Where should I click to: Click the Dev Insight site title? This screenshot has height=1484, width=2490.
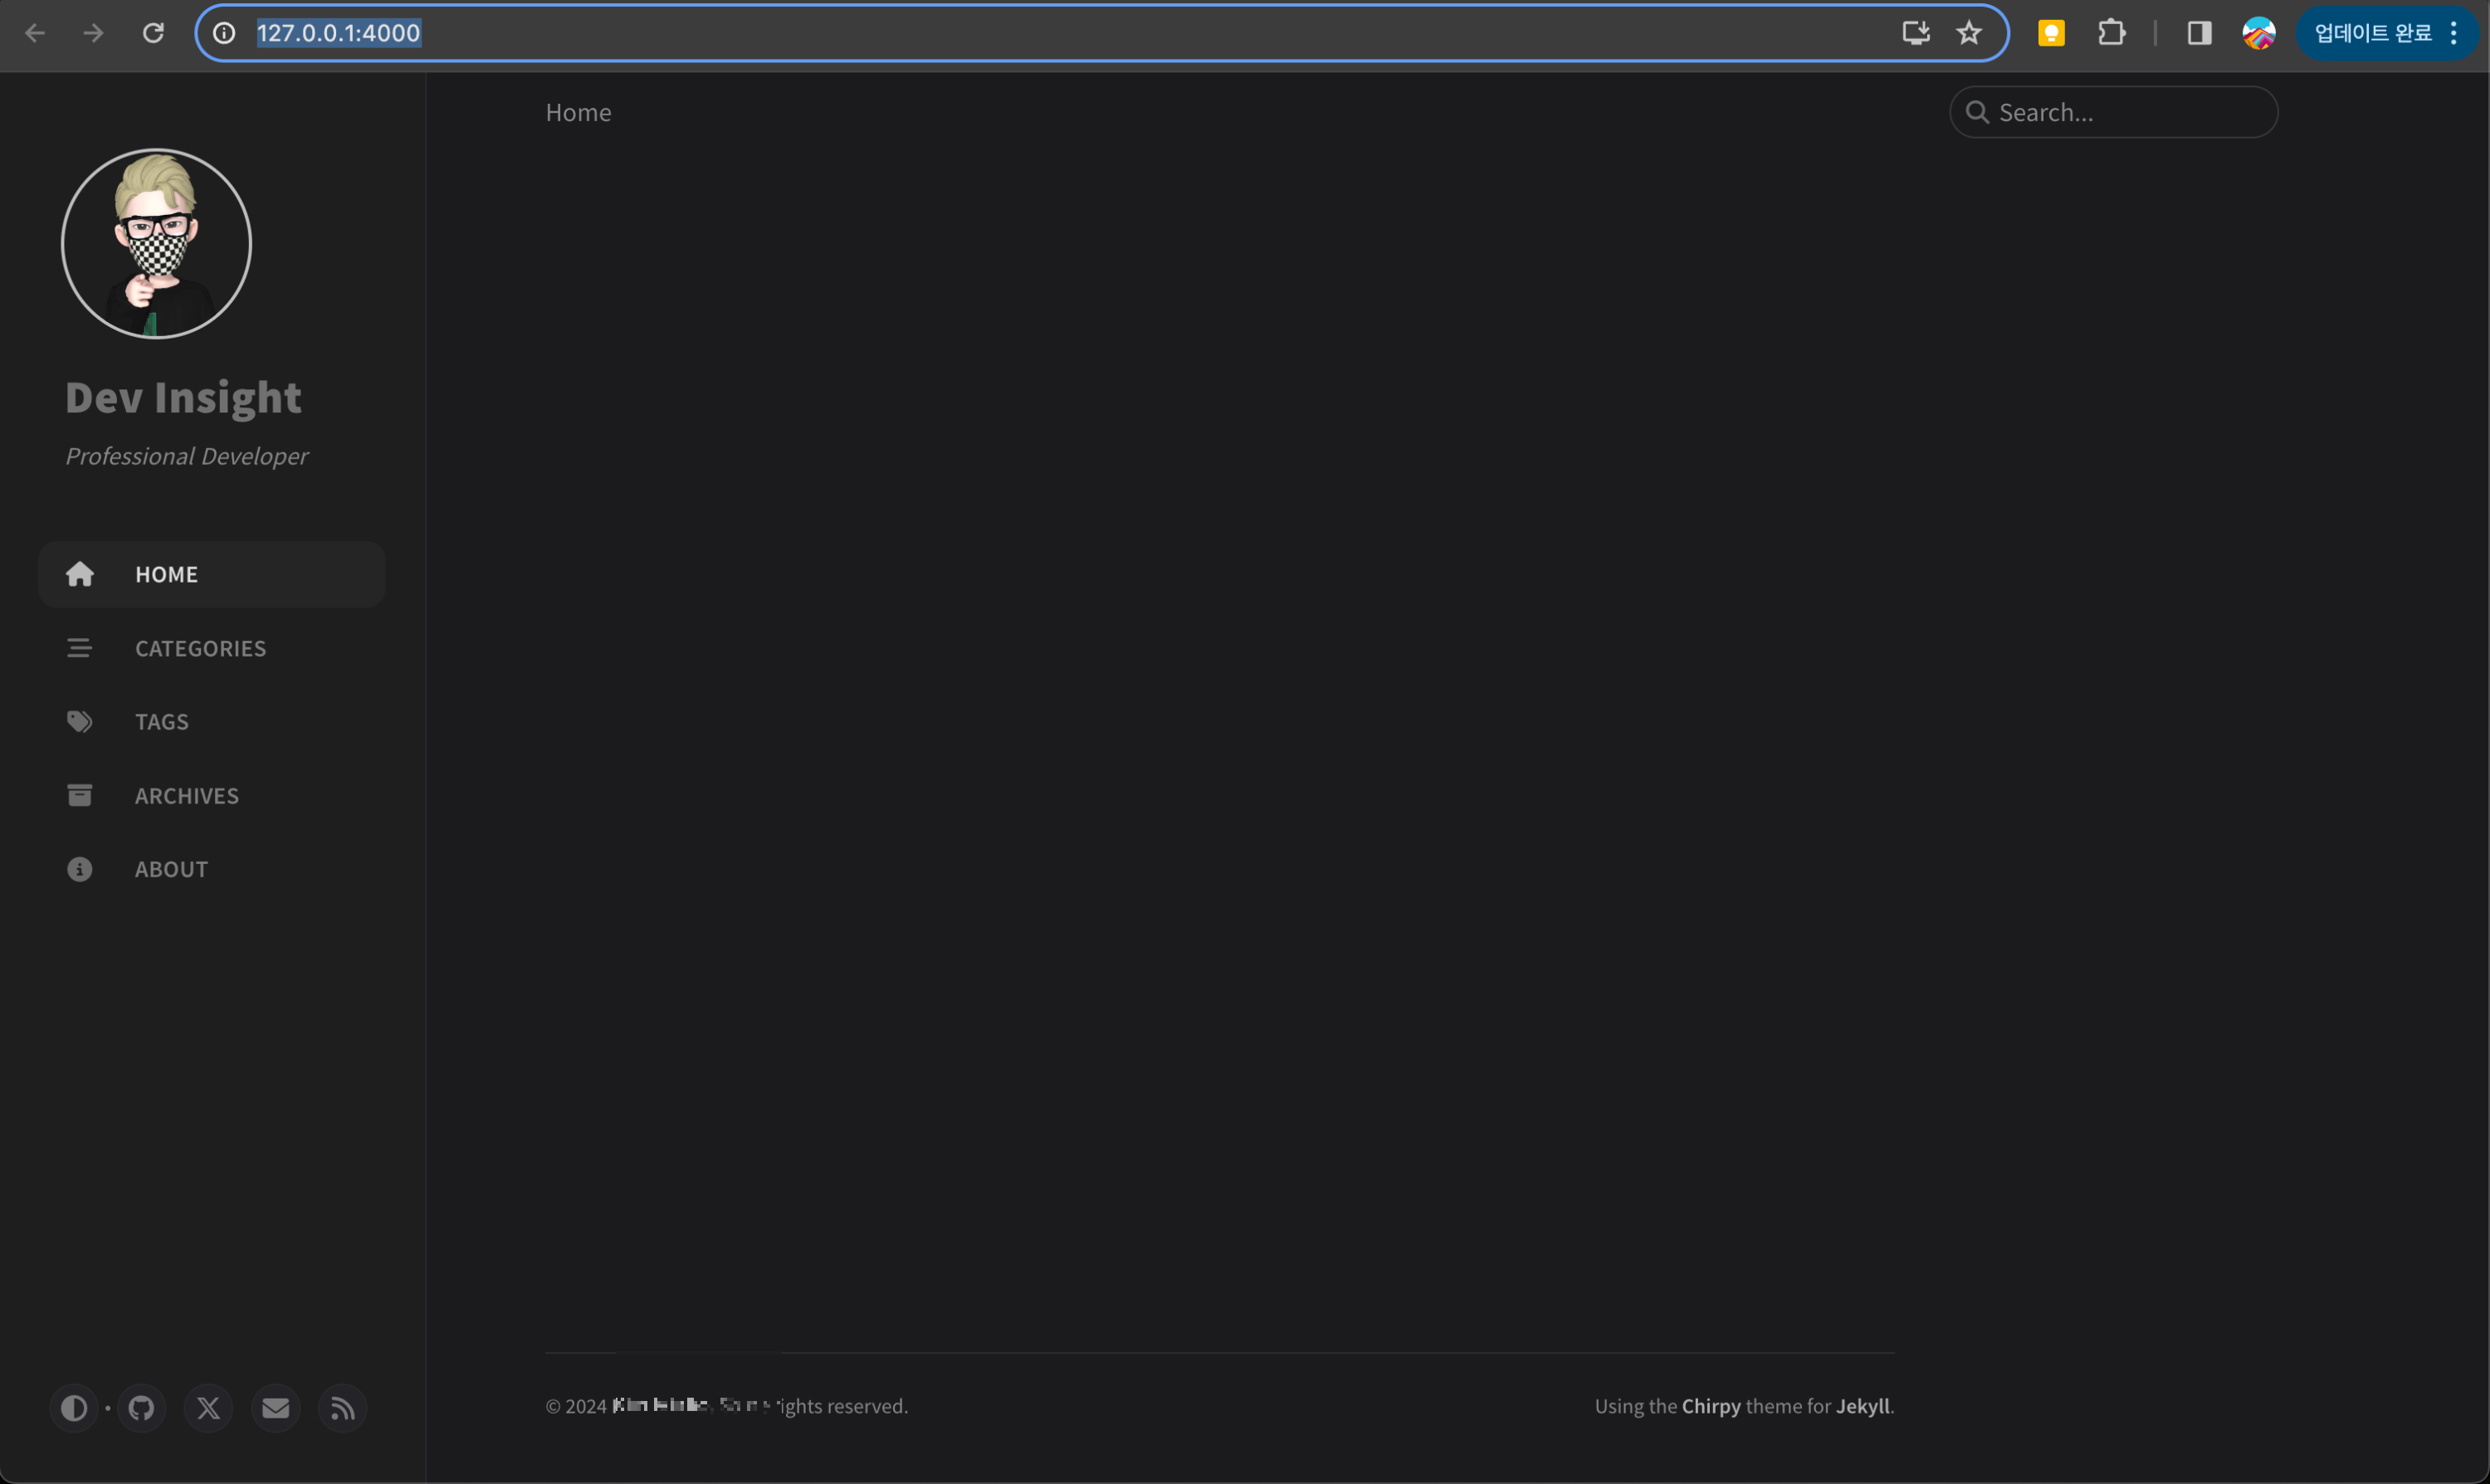pos(183,398)
